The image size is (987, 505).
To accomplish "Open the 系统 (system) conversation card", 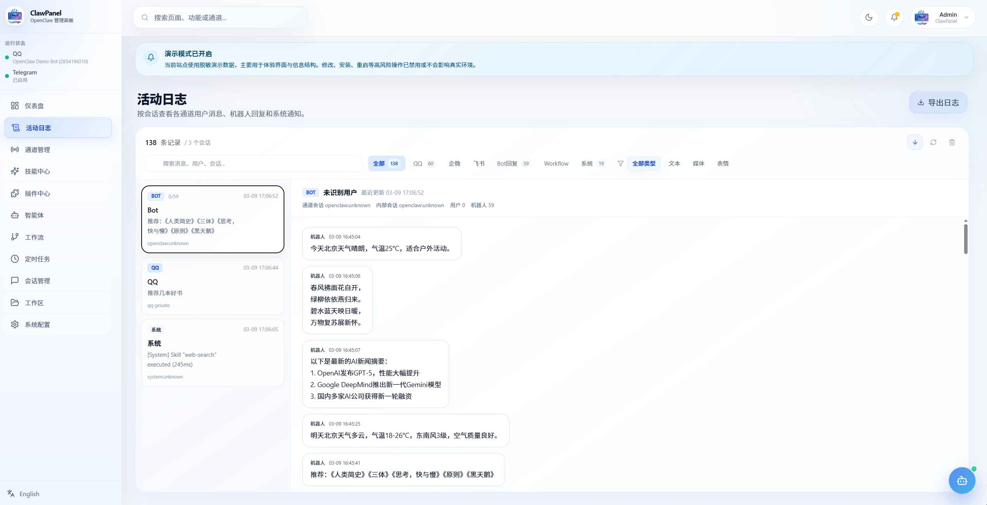I will click(213, 353).
